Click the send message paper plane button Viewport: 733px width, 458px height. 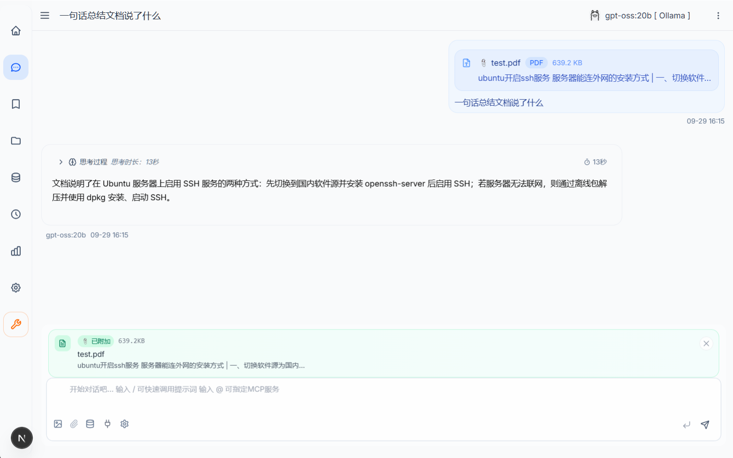pyautogui.click(x=705, y=424)
